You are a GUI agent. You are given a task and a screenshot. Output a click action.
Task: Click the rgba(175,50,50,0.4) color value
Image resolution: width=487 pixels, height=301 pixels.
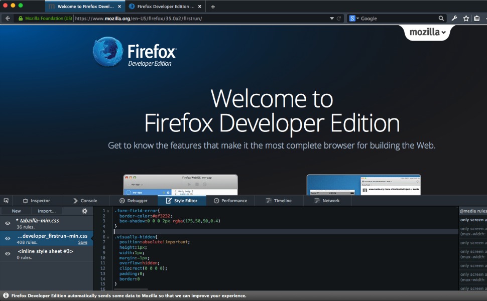click(196, 221)
